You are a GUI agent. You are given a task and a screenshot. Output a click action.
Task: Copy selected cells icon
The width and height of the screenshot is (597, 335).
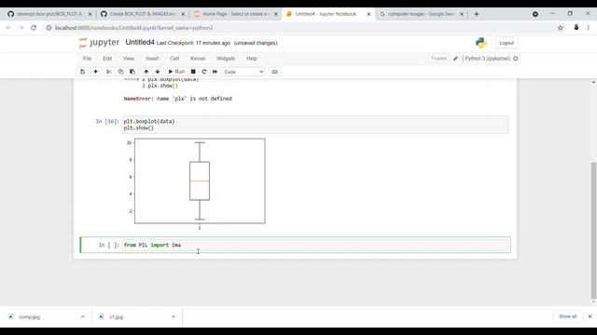pos(120,72)
